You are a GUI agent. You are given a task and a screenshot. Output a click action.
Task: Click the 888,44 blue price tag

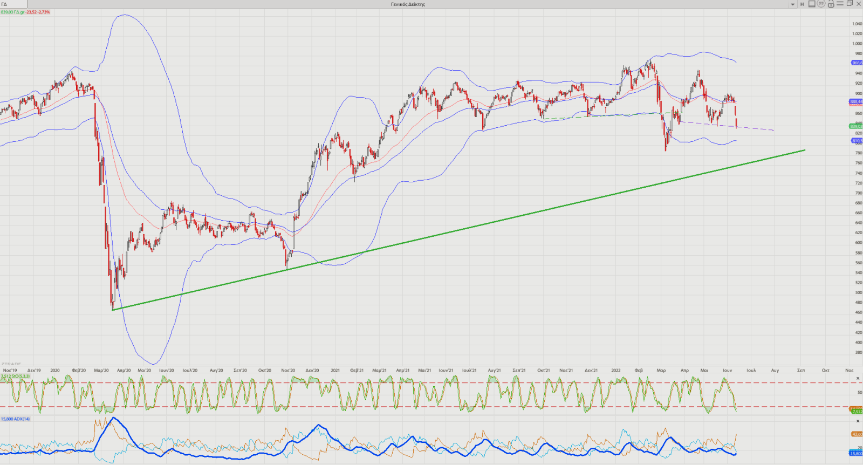pos(855,101)
